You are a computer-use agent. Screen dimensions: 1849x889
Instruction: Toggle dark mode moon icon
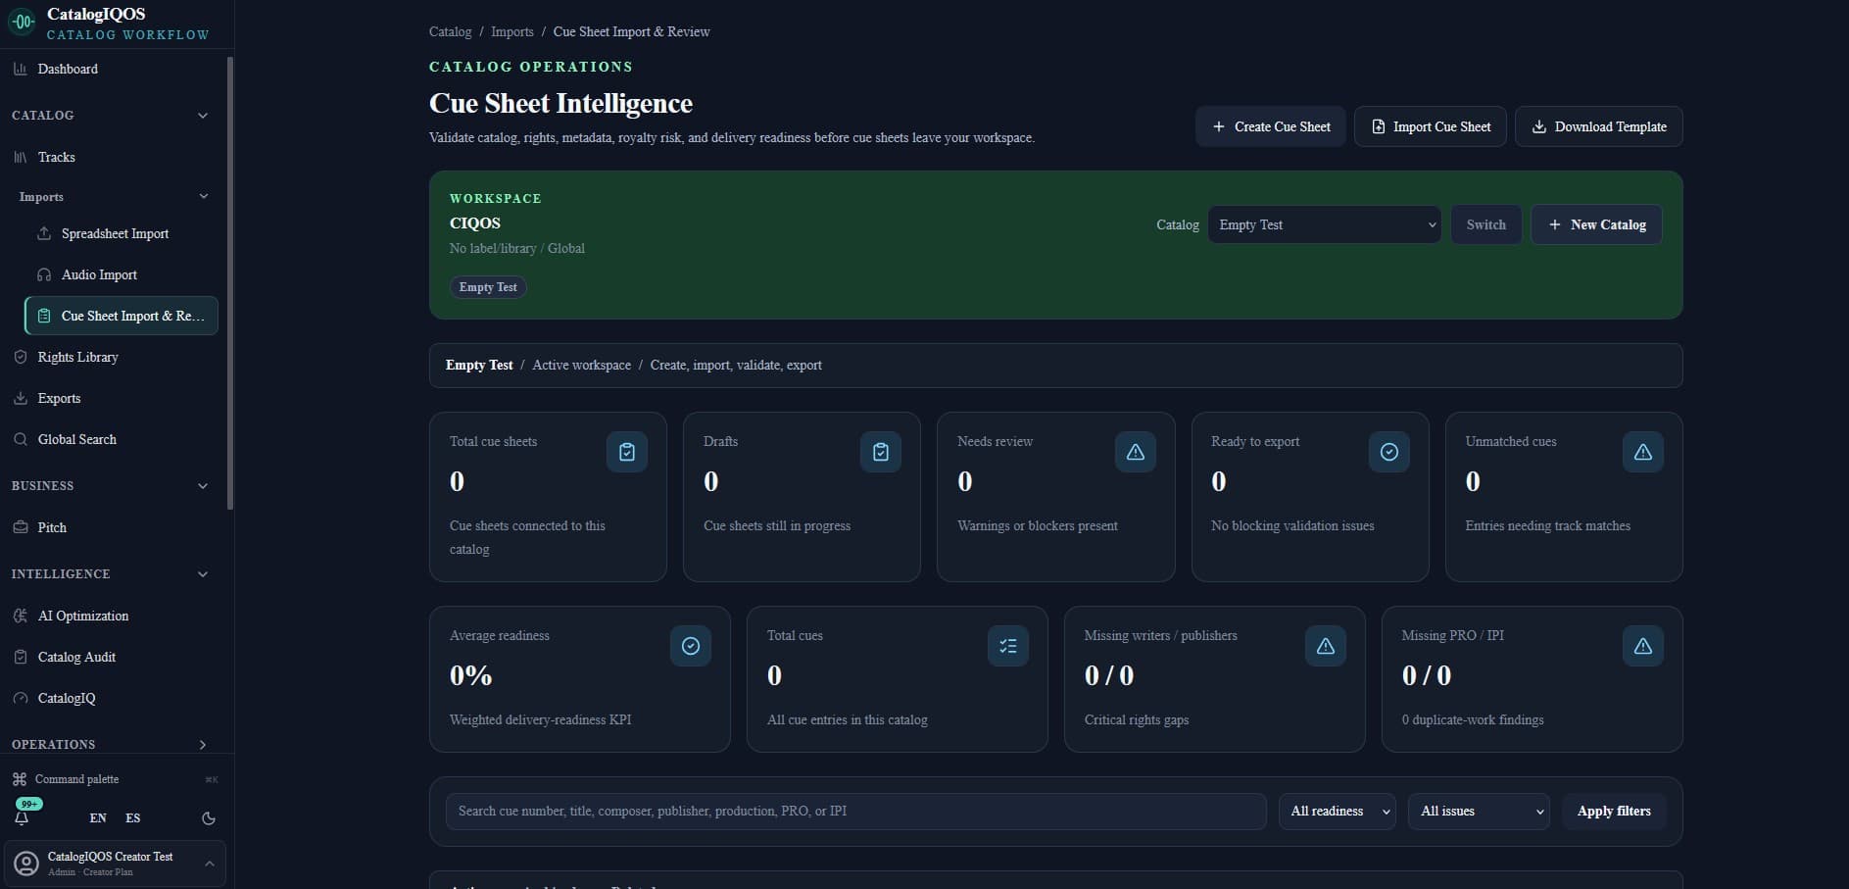tap(209, 818)
